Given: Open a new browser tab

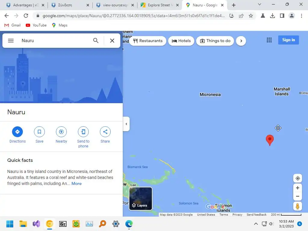Looking at the screenshot, I should pos(233,5).
